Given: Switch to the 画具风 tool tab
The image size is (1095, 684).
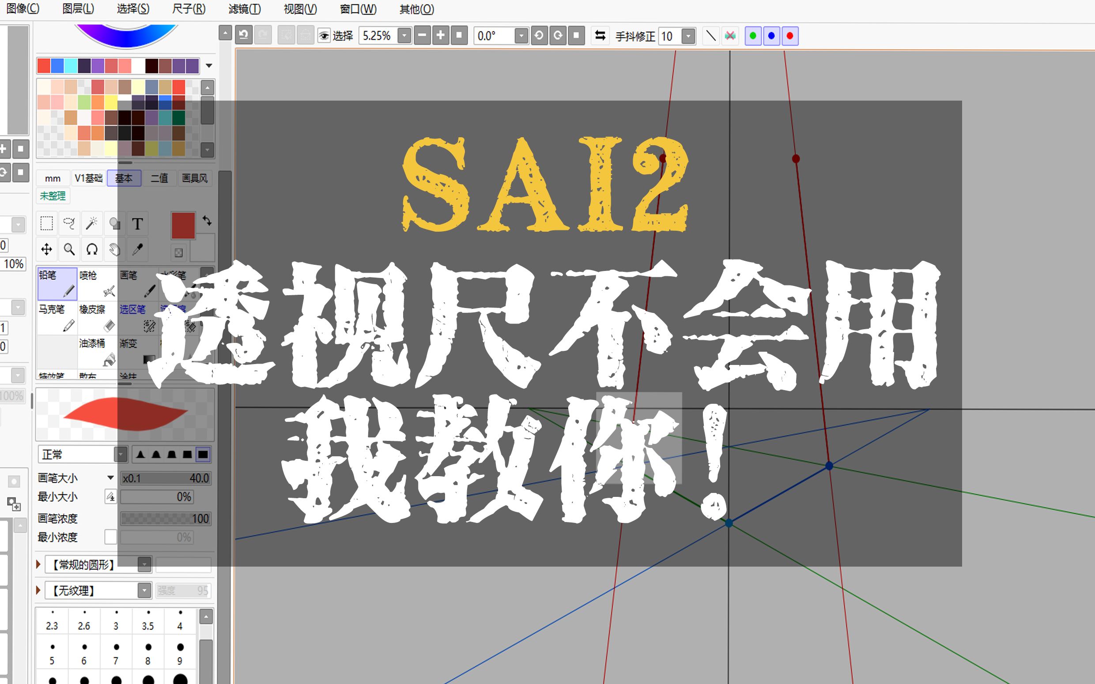Looking at the screenshot, I should pos(195,178).
